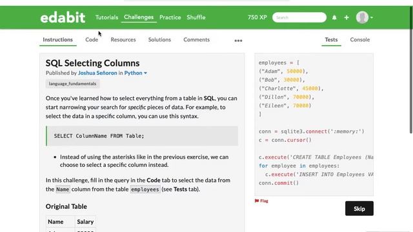This screenshot has height=232, width=413.
Task: Click the page vertical scrollbar
Action: pyautogui.click(x=411, y=70)
